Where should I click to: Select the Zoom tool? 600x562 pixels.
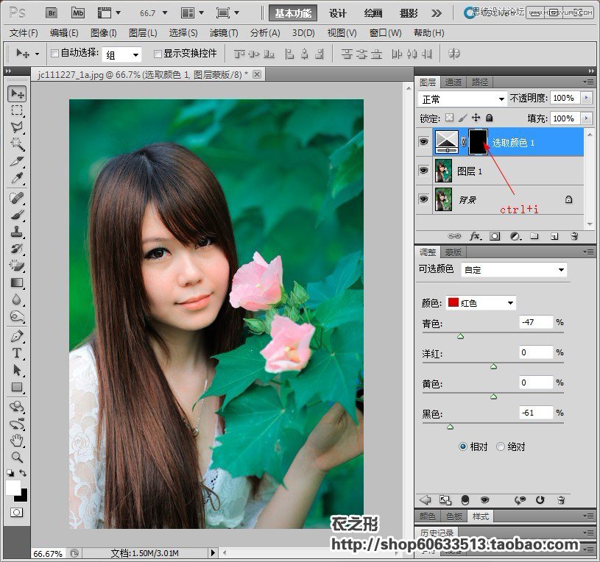click(x=17, y=457)
